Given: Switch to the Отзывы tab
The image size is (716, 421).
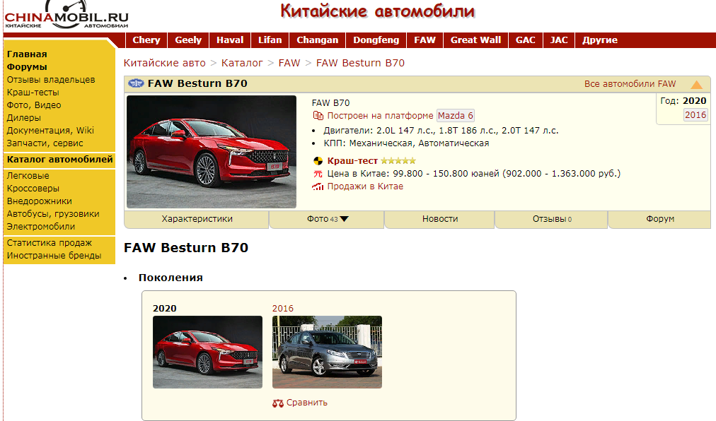Looking at the screenshot, I should (x=552, y=220).
